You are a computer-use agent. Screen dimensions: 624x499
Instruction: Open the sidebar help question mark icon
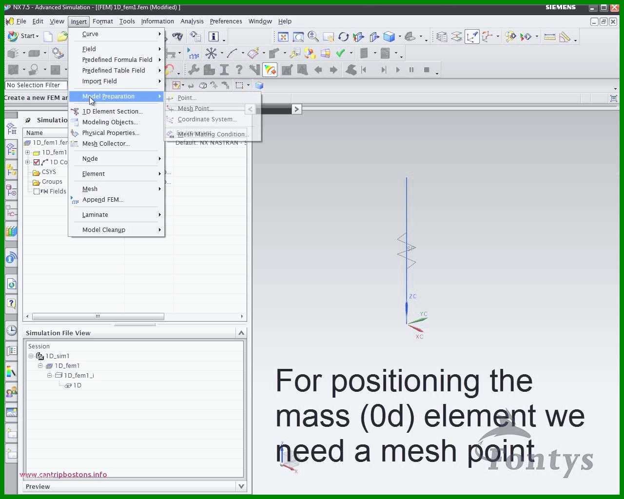(x=11, y=304)
